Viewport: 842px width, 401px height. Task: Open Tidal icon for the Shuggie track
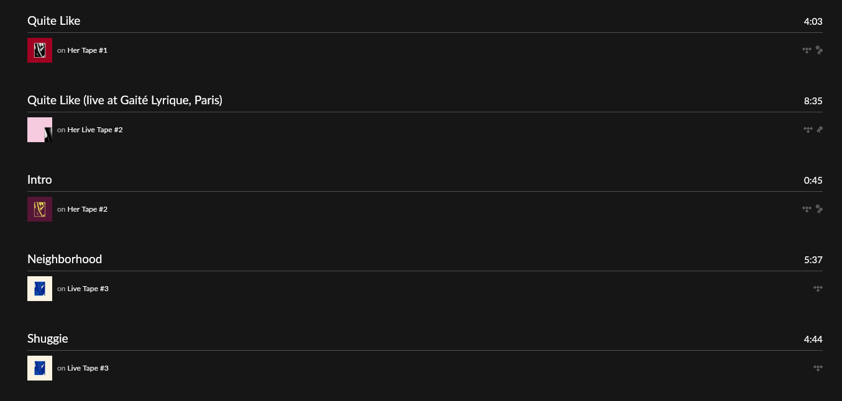point(818,368)
